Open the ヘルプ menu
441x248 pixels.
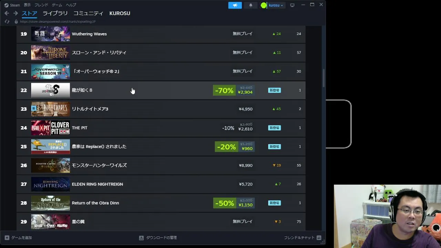71,5
